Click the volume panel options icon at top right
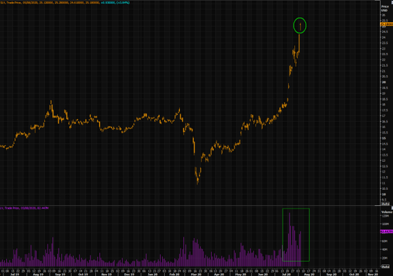 click(x=392, y=208)
